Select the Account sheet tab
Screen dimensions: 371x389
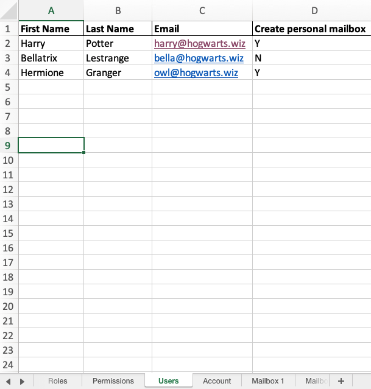217,381
